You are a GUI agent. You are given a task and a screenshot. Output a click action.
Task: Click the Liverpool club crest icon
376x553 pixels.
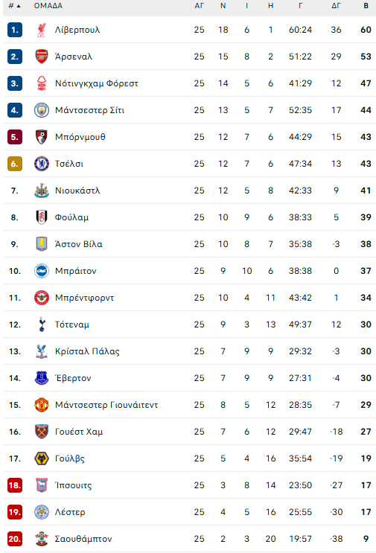pos(42,30)
